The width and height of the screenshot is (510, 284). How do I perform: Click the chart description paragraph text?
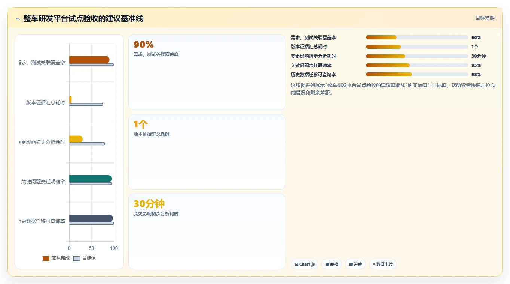pos(393,89)
